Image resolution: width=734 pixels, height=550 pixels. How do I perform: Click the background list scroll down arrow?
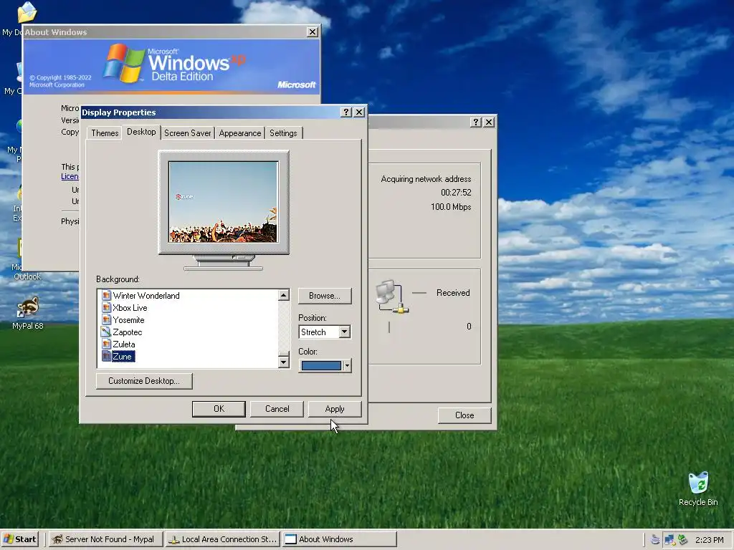click(284, 362)
